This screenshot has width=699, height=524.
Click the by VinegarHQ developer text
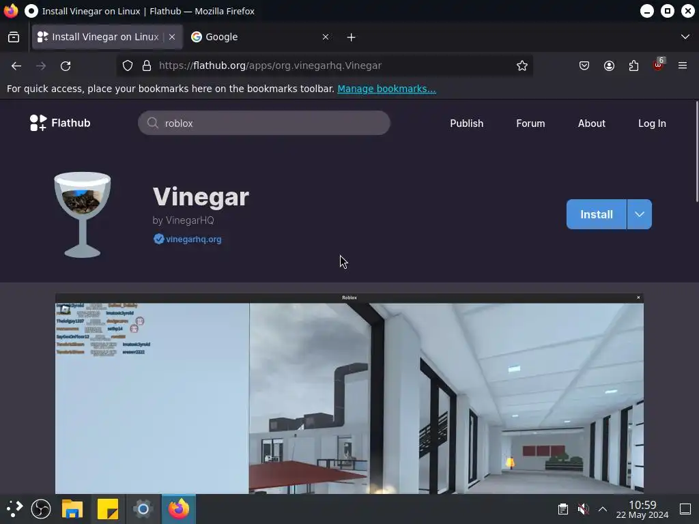tap(183, 220)
